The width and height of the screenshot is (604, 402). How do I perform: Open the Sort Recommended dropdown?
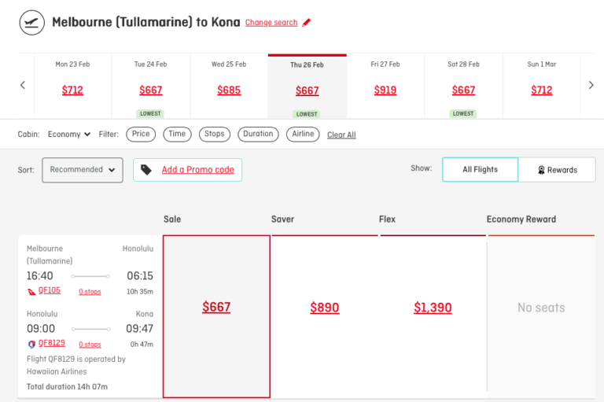coord(83,170)
